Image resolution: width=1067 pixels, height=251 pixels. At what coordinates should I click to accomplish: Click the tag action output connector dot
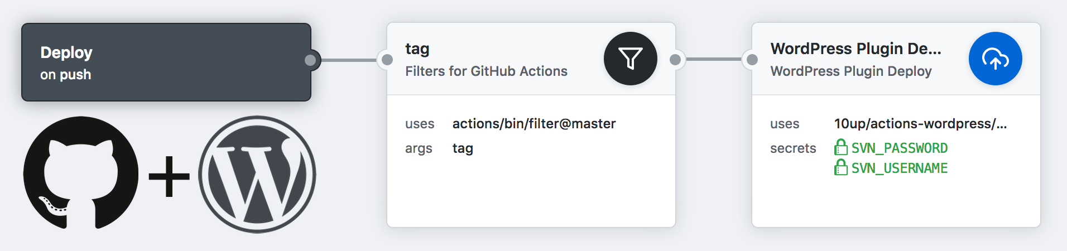pos(675,59)
